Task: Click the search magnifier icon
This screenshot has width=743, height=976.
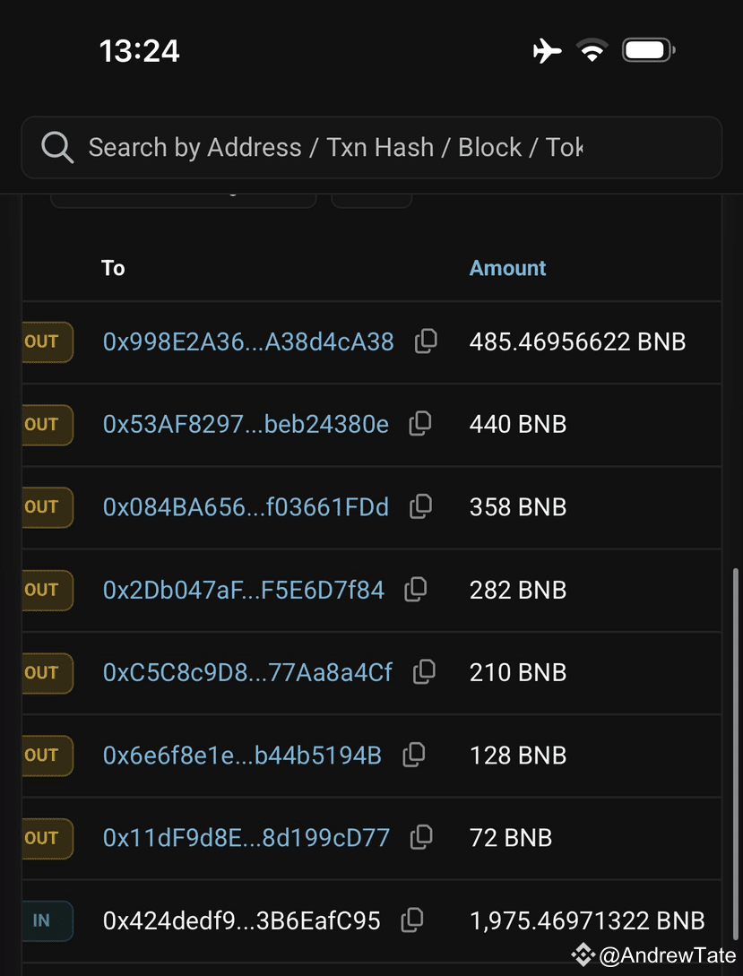Action: 57,148
